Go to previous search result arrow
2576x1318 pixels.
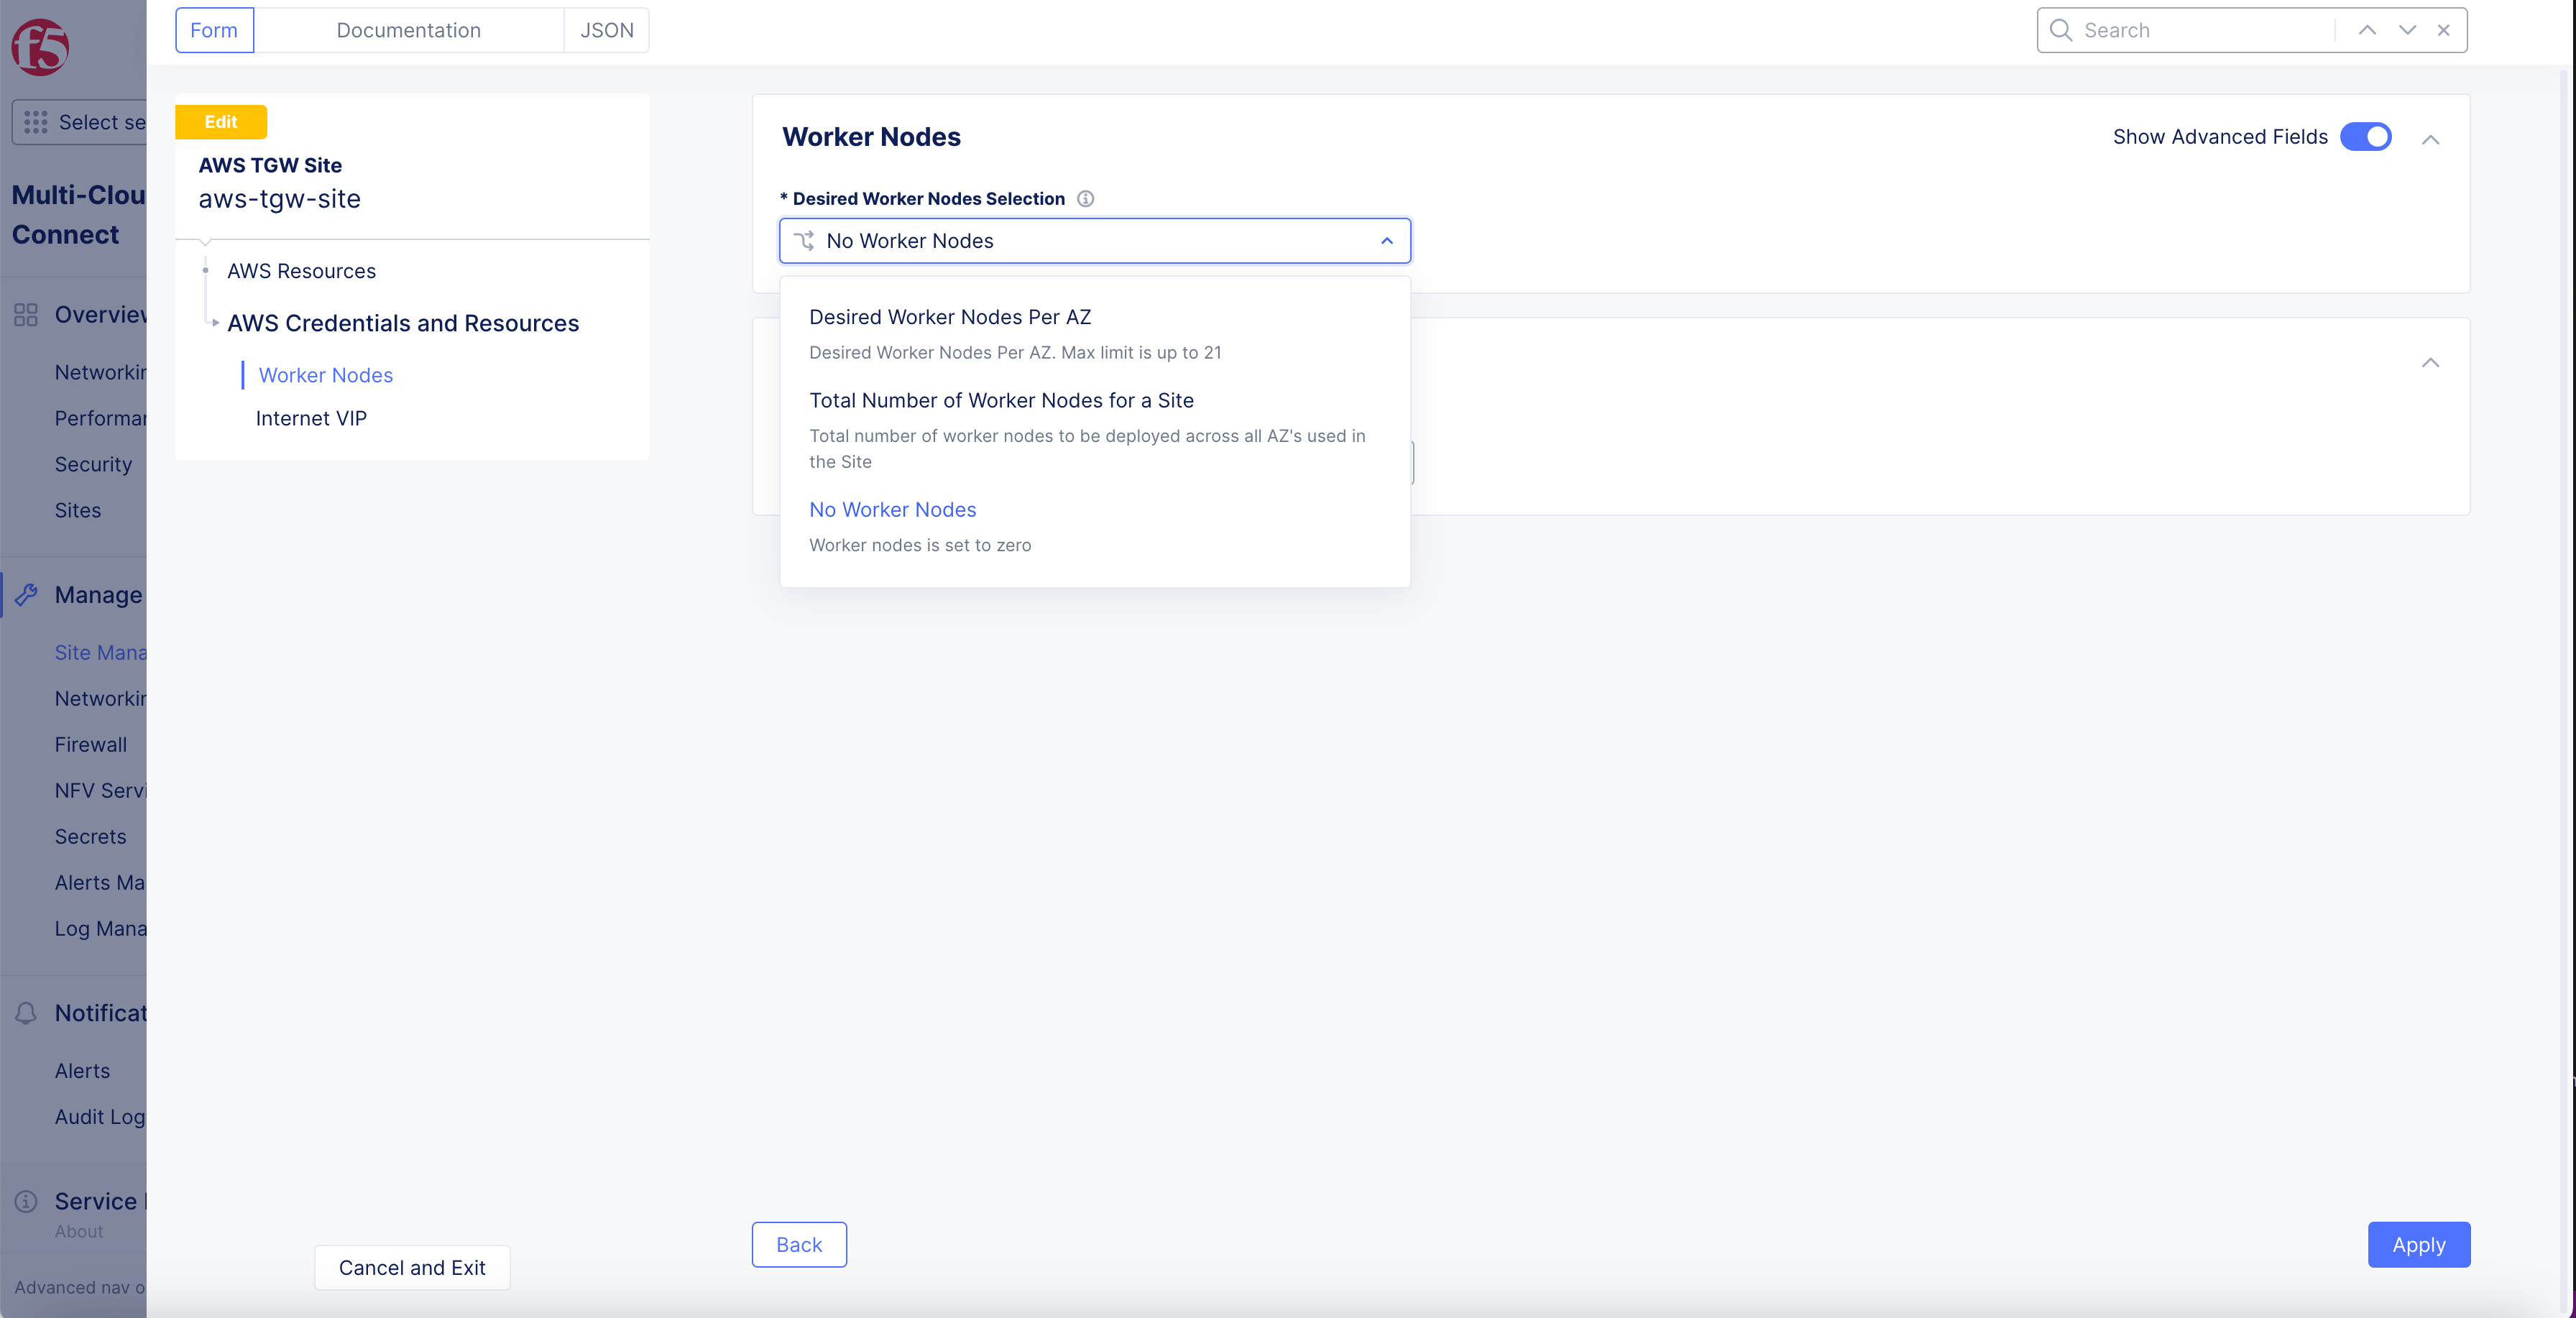click(2367, 30)
